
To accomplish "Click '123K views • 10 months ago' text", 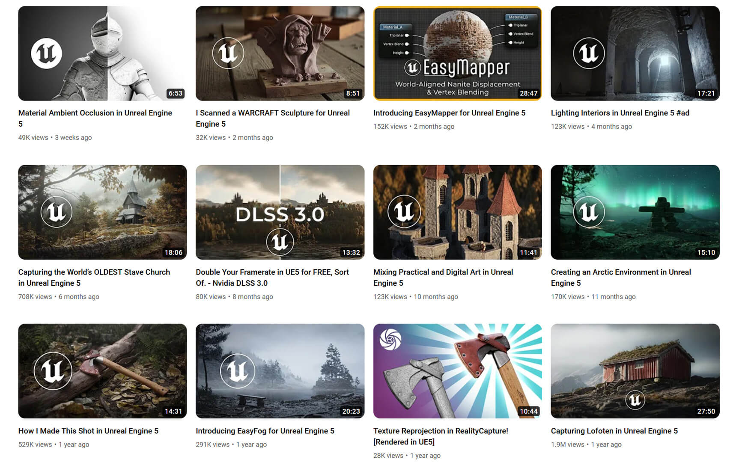I will tap(416, 296).
